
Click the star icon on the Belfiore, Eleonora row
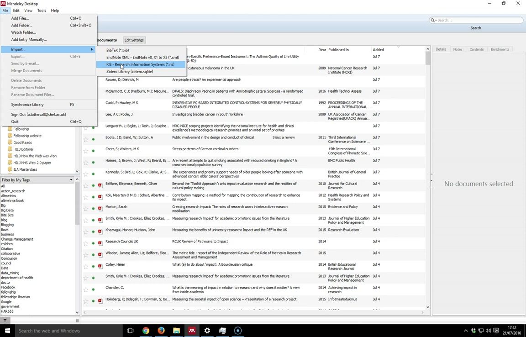[86, 185]
